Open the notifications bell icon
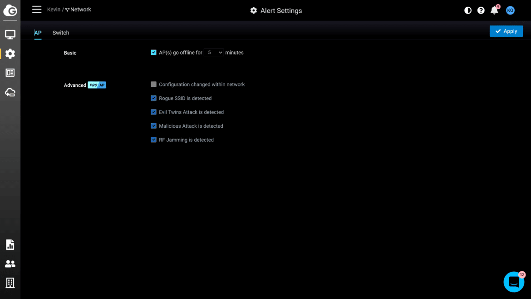This screenshot has width=531, height=299. click(x=494, y=10)
